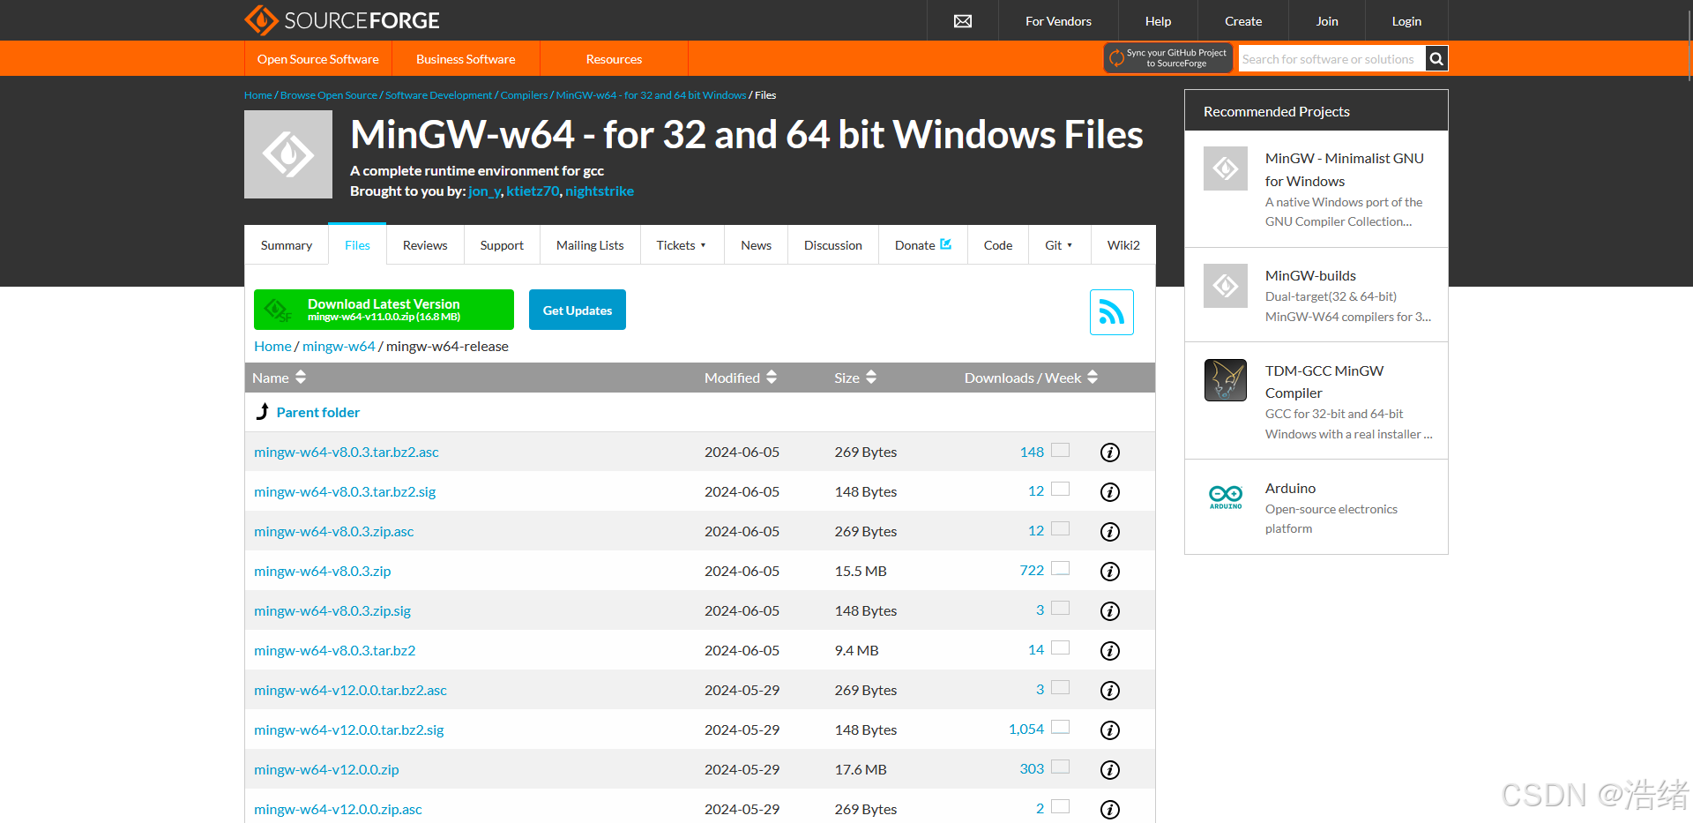Show info for mingw-w64-v12.0.0.zip file

click(x=1110, y=770)
